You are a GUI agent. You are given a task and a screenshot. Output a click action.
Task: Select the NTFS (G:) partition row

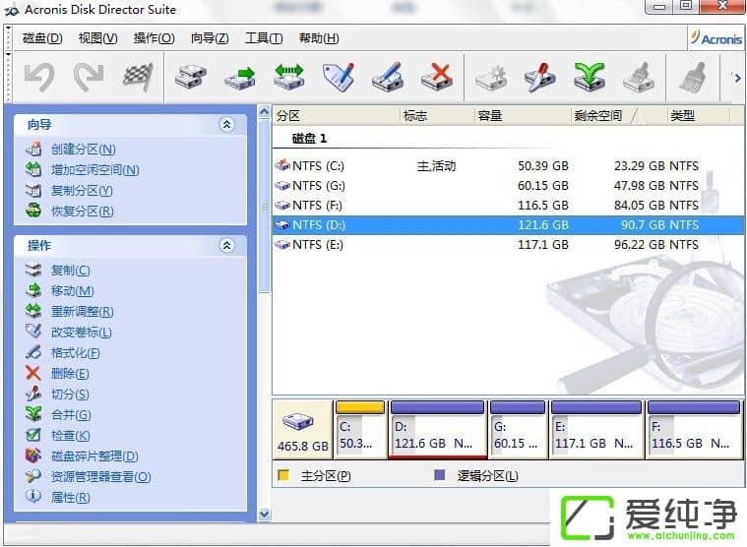[508, 186]
